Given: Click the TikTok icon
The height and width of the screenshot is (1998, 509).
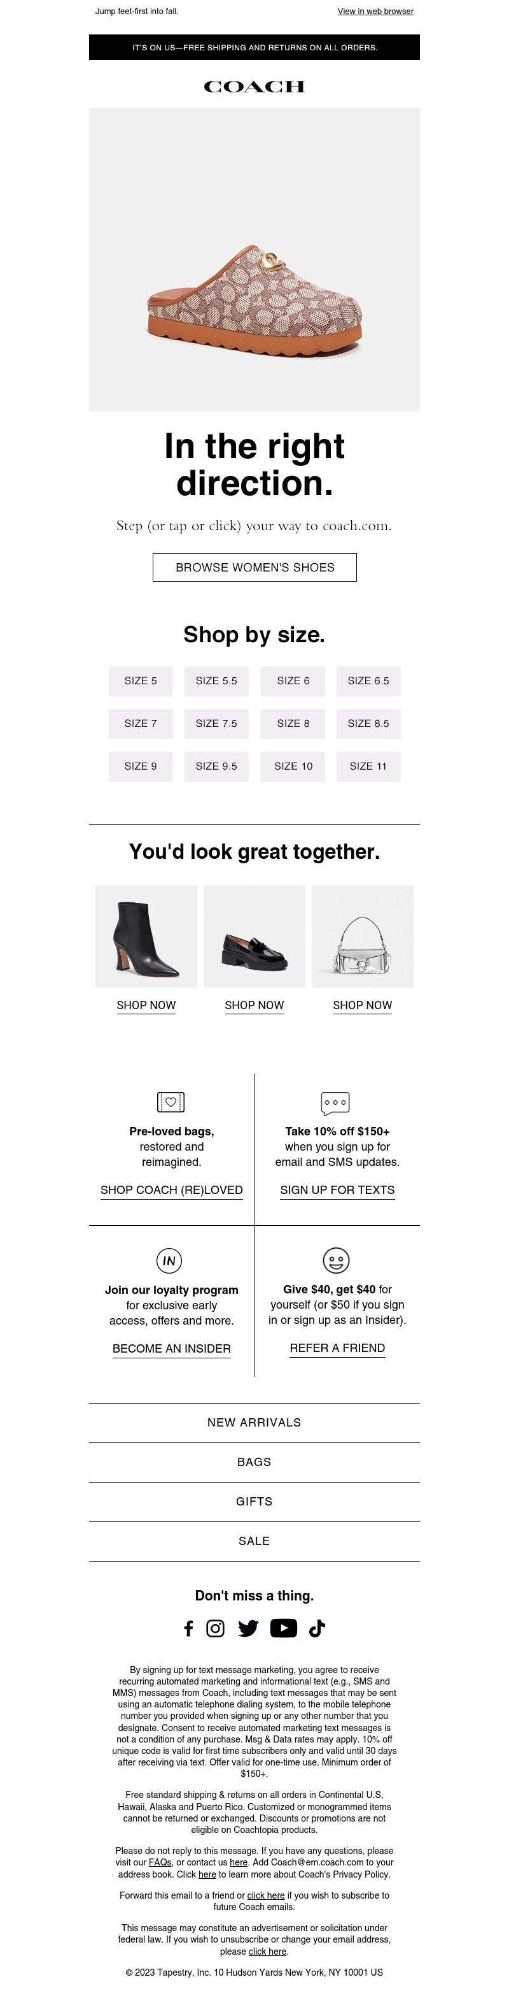Looking at the screenshot, I should coord(317,1628).
